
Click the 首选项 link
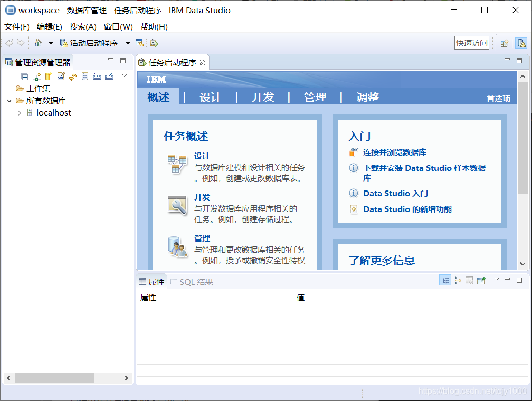(498, 98)
